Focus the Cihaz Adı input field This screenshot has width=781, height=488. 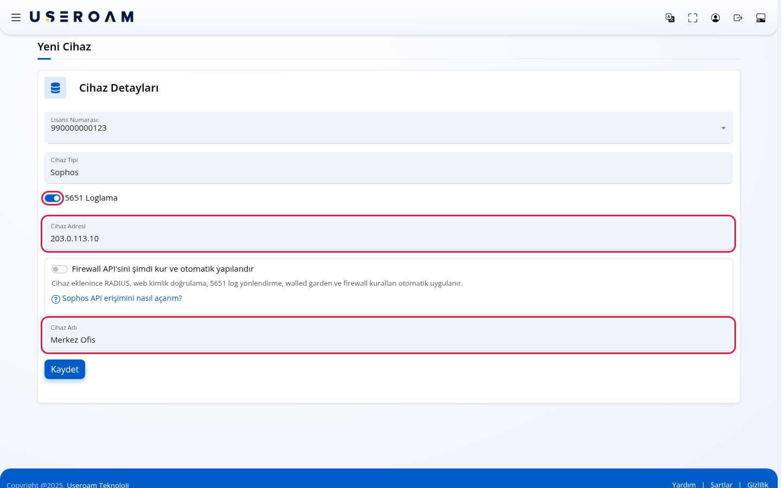pyautogui.click(x=388, y=335)
